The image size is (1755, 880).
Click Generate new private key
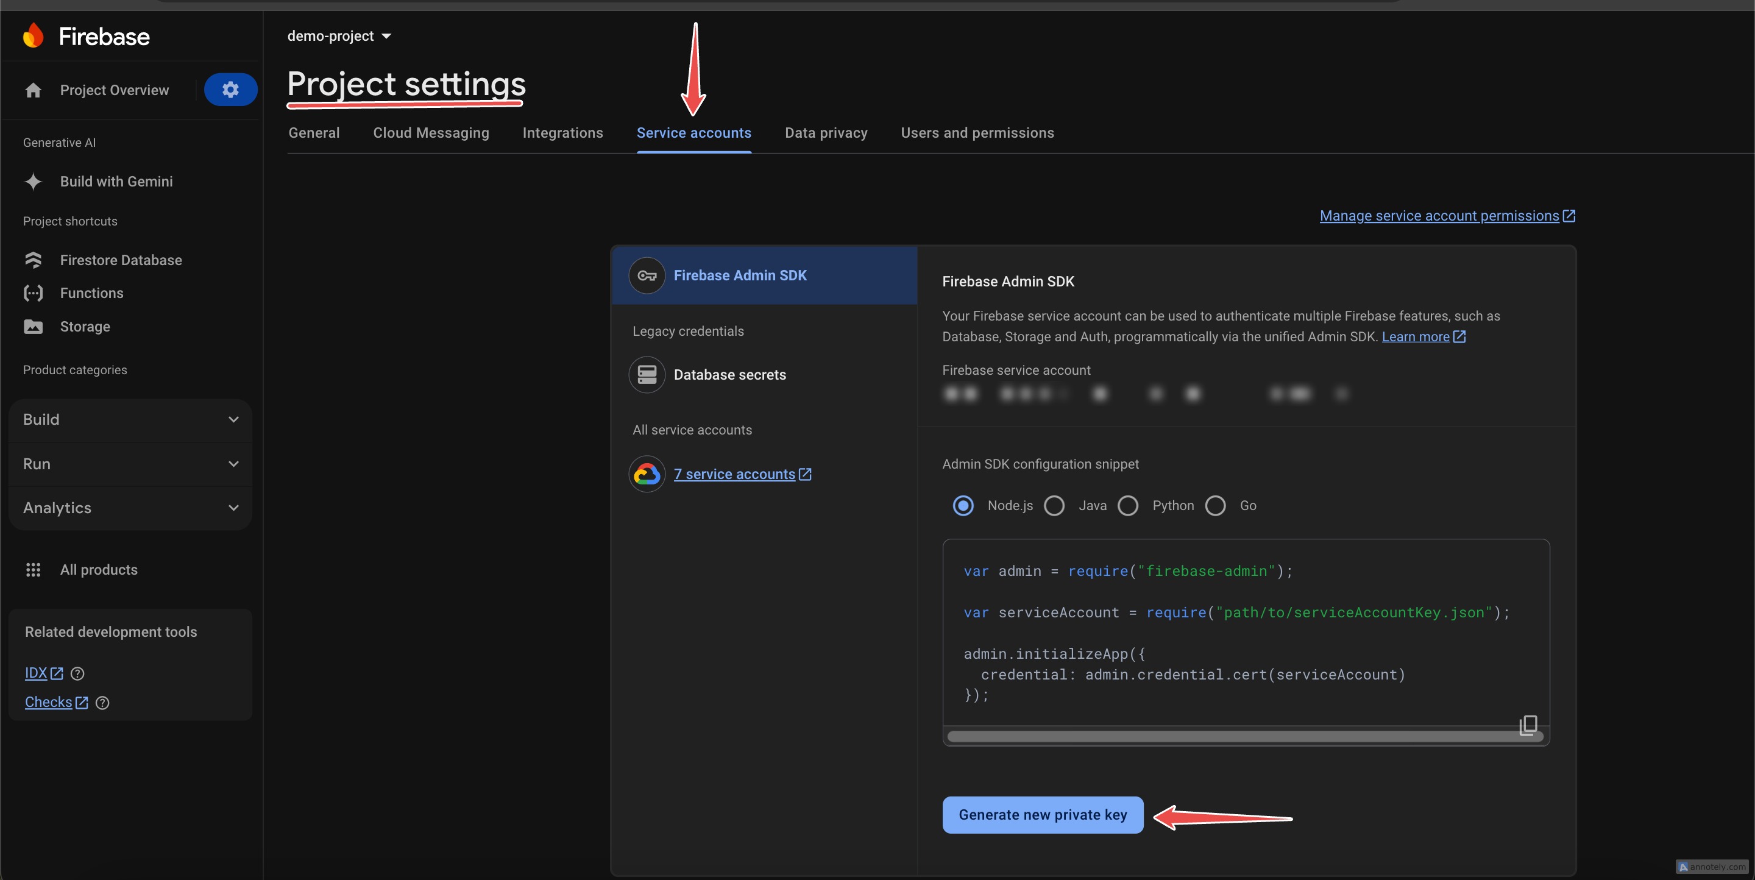1043,815
